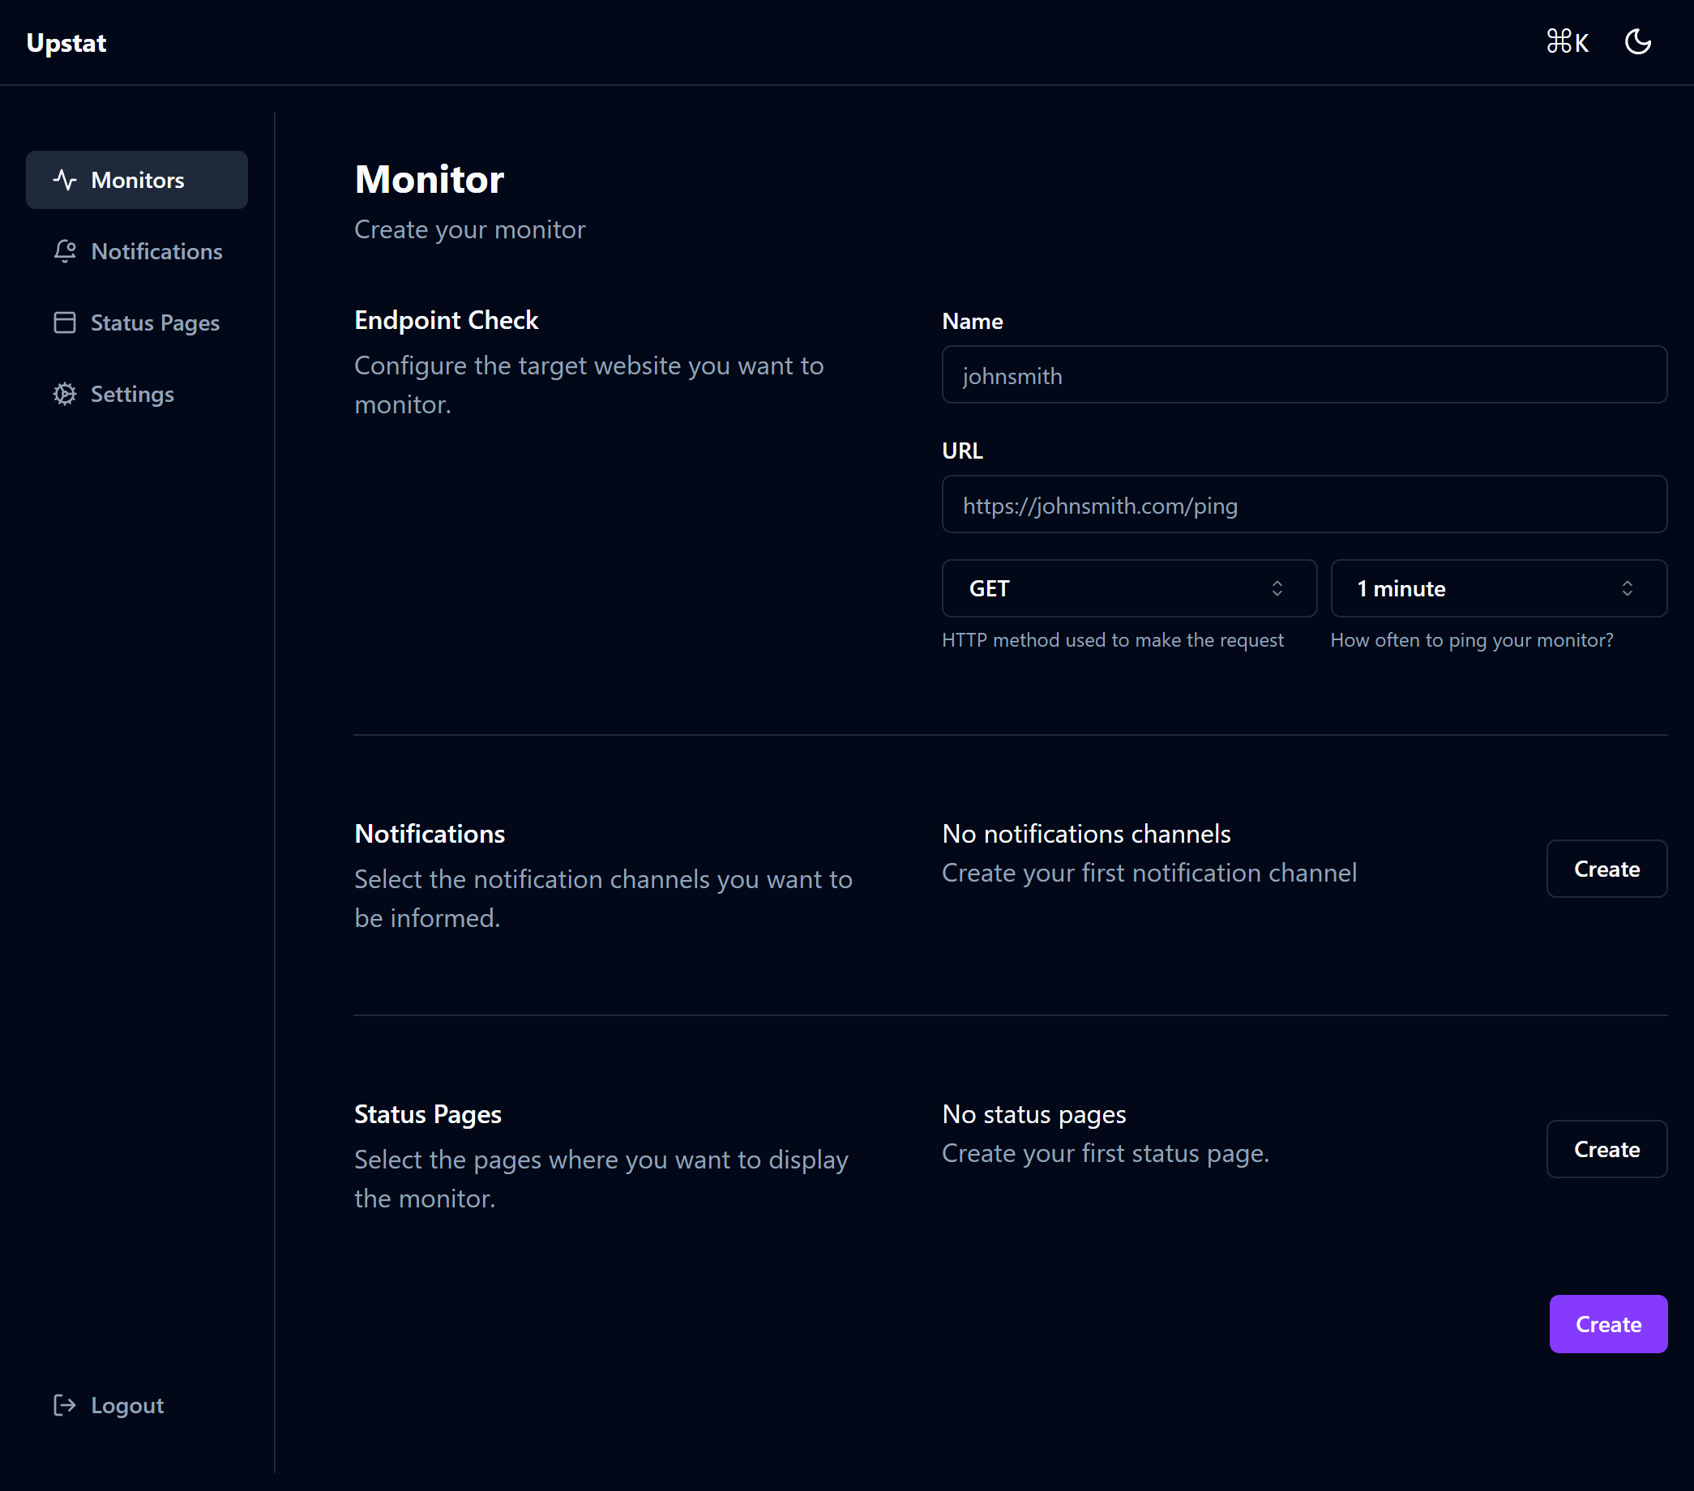Click the Settings gear icon
The height and width of the screenshot is (1491, 1694).
[x=65, y=394]
